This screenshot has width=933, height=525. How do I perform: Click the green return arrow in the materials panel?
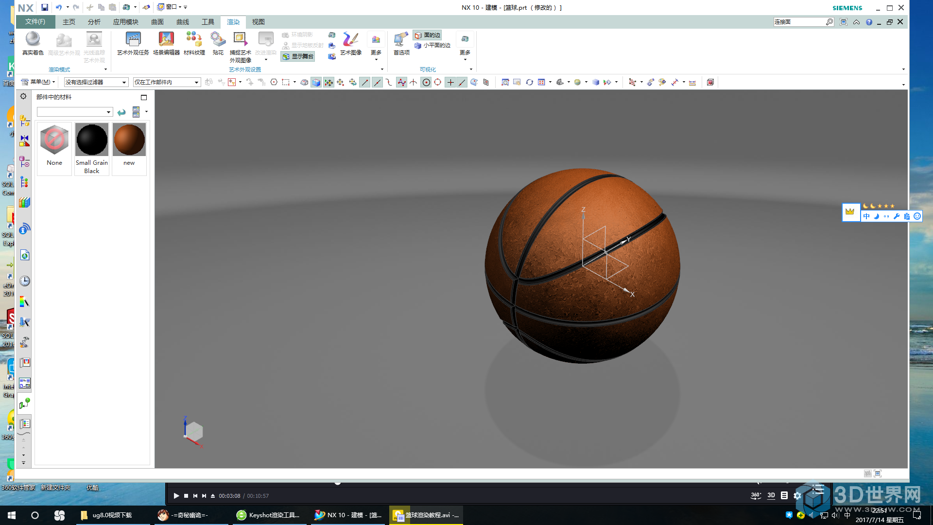pyautogui.click(x=121, y=112)
